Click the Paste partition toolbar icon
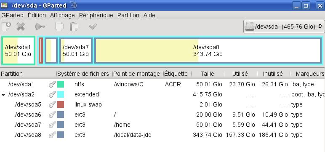Screen dimensions: 325x152 (74, 27)
